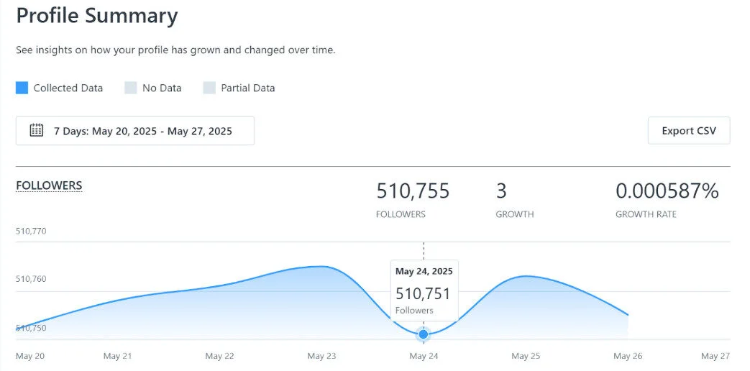Click the May 24, 2025 tooltip date
The image size is (750, 371).
pos(424,272)
